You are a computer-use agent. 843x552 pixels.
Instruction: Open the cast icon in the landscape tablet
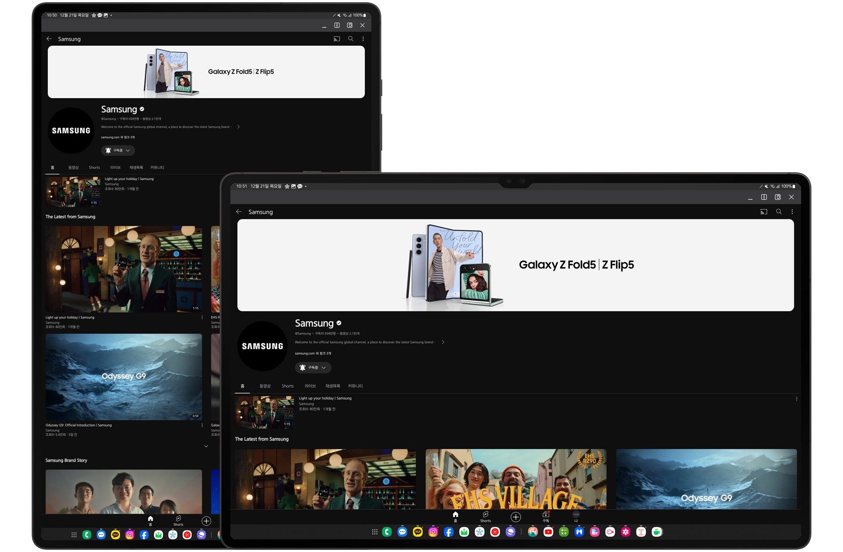coord(764,212)
